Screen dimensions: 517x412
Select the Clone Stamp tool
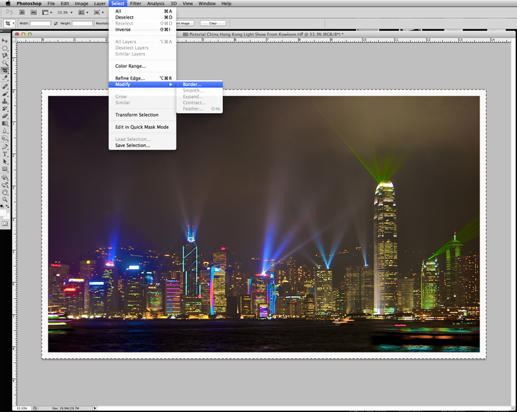5,101
